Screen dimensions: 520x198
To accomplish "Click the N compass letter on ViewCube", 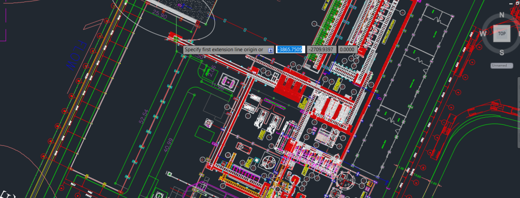I will click(x=502, y=15).
